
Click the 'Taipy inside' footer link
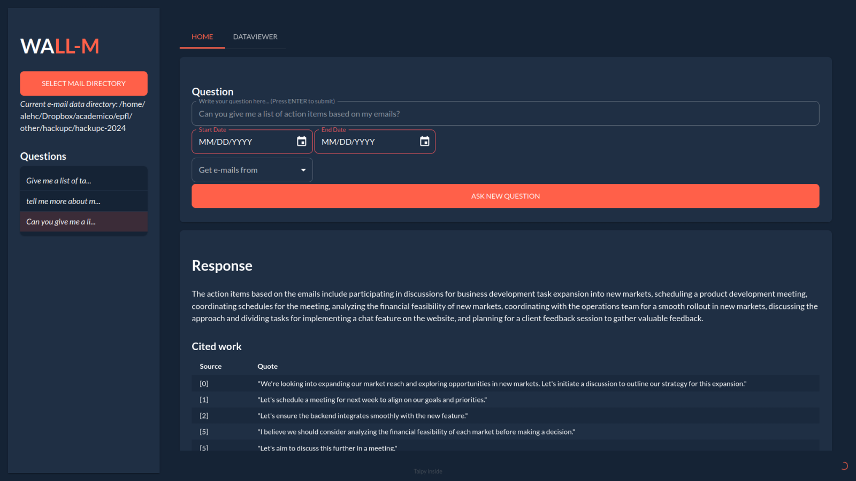(x=428, y=471)
